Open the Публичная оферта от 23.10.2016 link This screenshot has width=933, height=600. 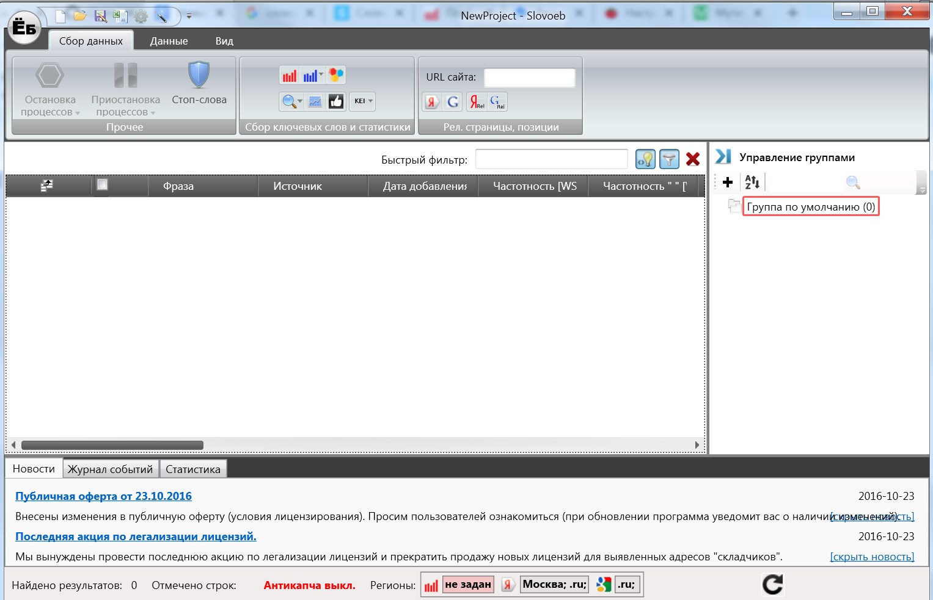[103, 496]
